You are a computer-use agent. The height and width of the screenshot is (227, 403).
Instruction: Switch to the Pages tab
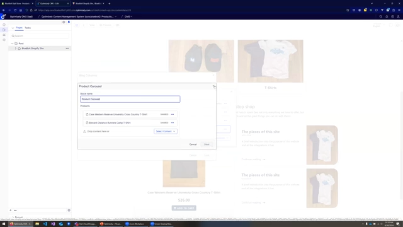[x=19, y=28]
